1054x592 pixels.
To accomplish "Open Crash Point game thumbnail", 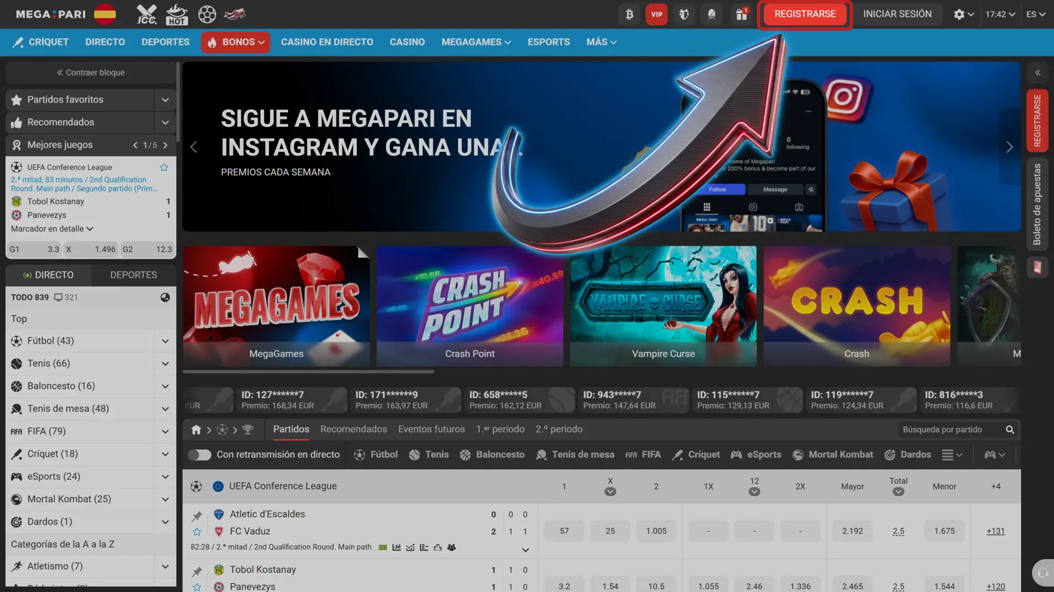I will tap(470, 306).
